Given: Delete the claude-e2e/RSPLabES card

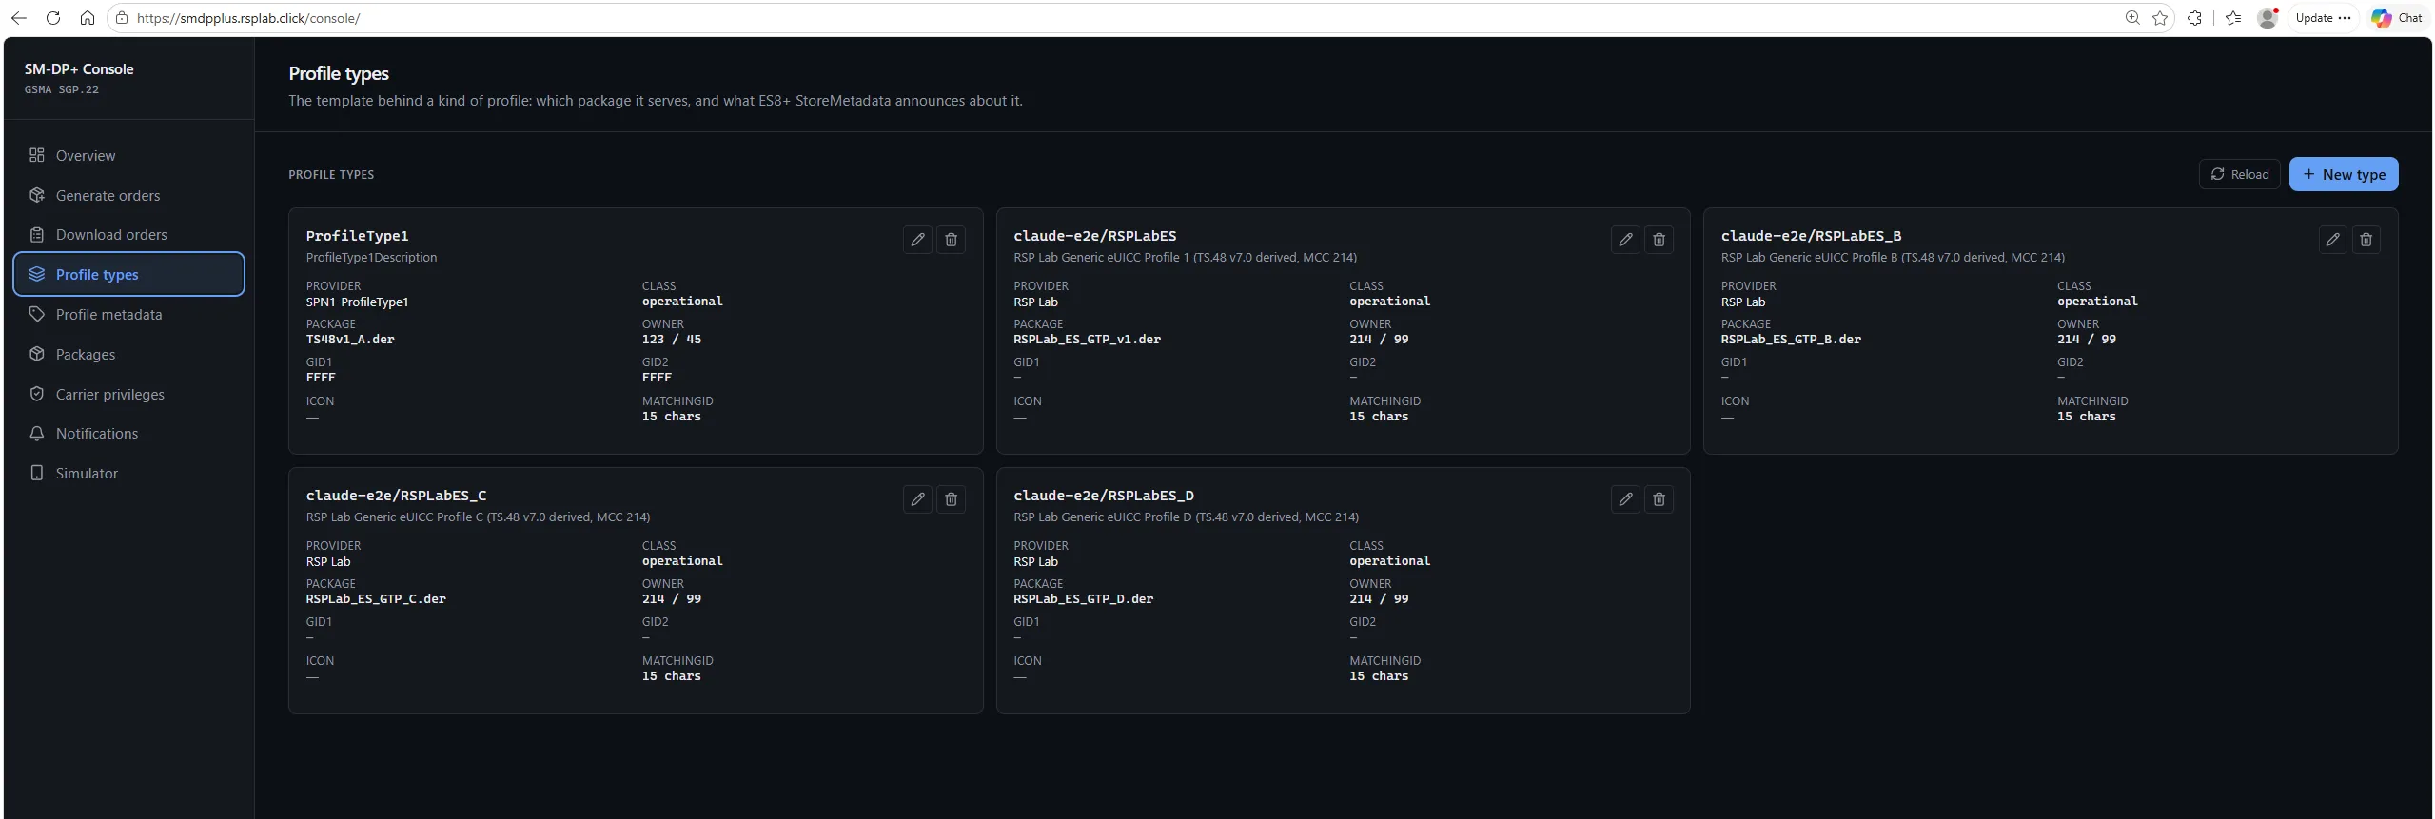Looking at the screenshot, I should click(x=1659, y=240).
